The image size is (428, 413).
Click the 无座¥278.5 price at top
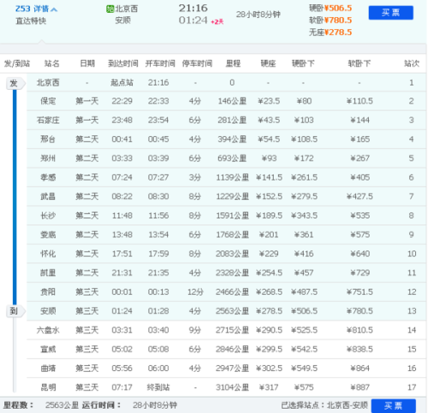click(330, 32)
